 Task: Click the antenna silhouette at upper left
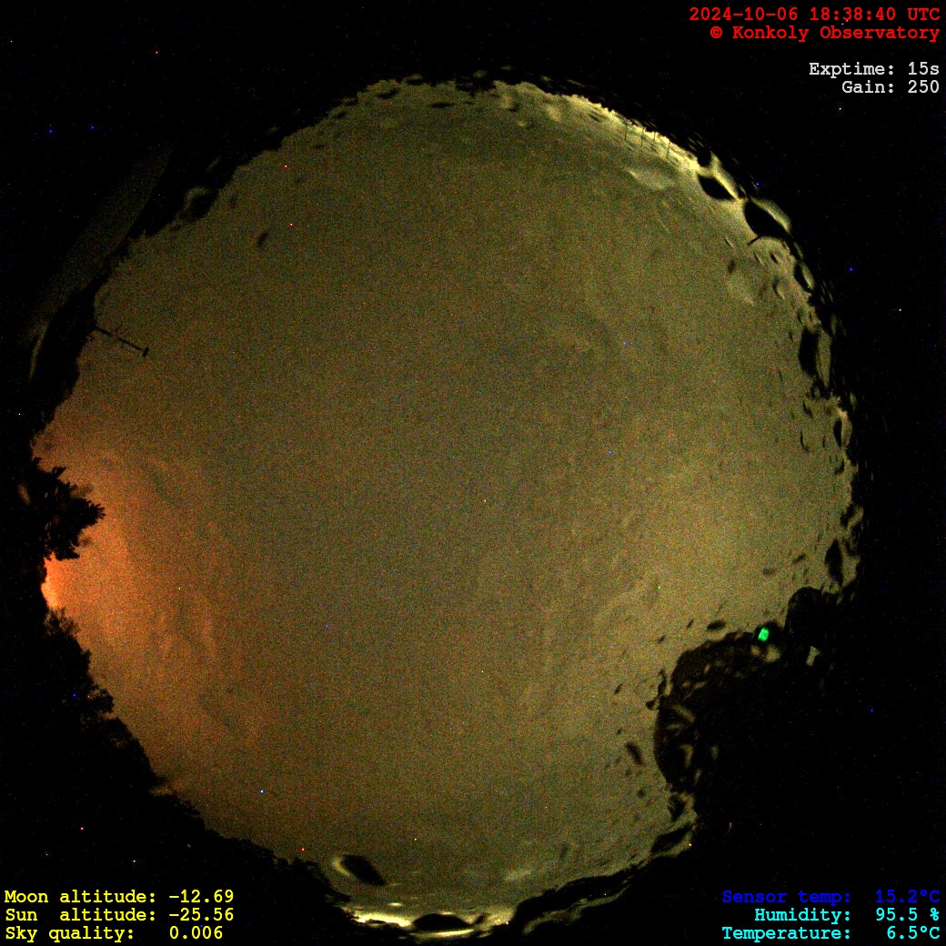[120, 338]
